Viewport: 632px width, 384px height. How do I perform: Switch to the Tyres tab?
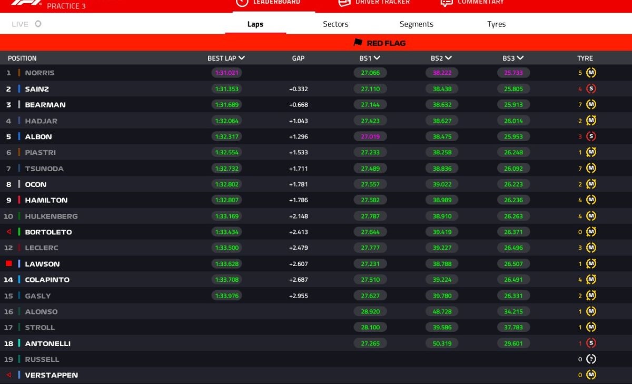pyautogui.click(x=496, y=24)
